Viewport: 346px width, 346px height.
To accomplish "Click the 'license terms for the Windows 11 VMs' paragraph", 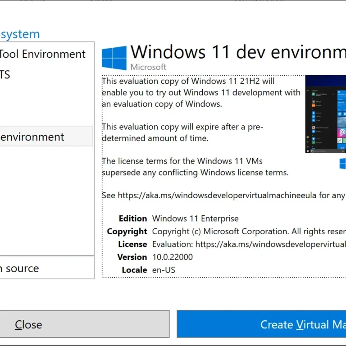I will 195,167.
